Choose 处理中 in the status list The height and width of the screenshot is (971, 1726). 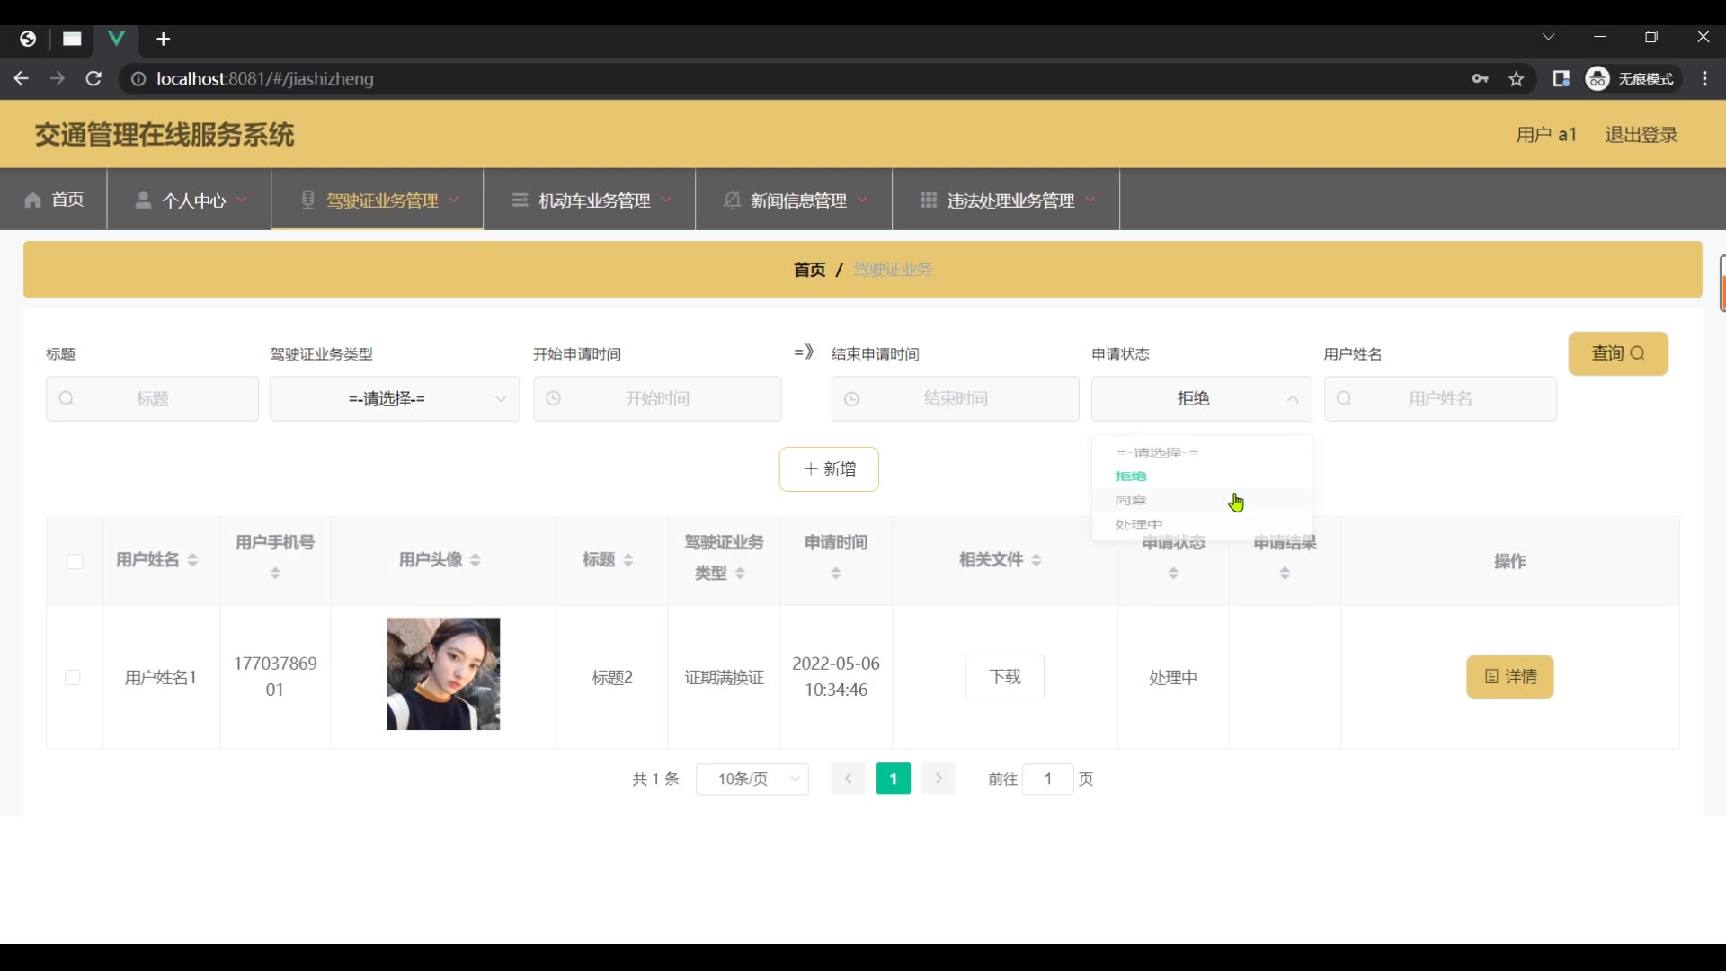click(x=1138, y=524)
